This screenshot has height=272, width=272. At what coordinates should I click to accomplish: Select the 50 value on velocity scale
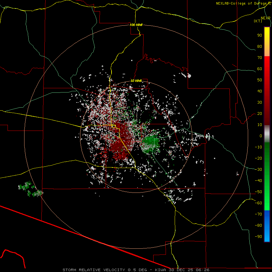point(260,80)
